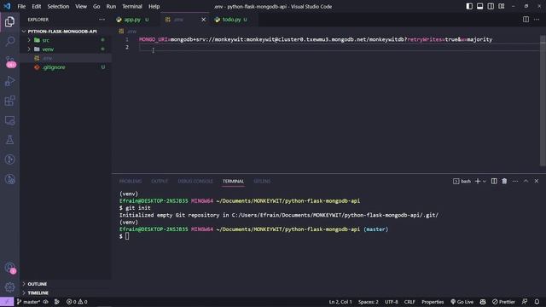
Task: Click the Prettier status bar item
Action: (503, 302)
